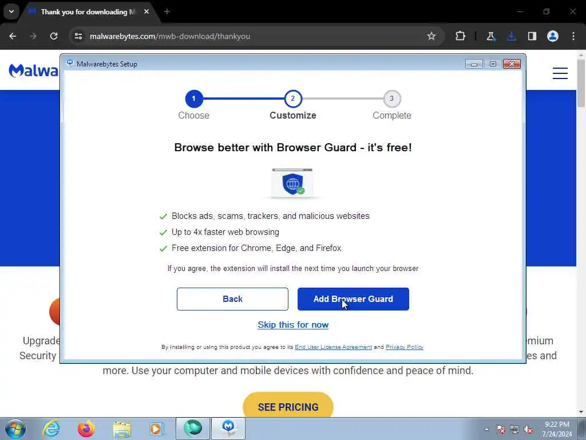Maximize the Malwarebytes Setup window

493,64
